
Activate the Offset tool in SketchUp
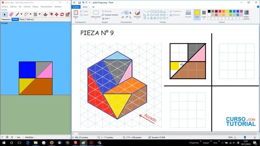[x=51, y=15]
